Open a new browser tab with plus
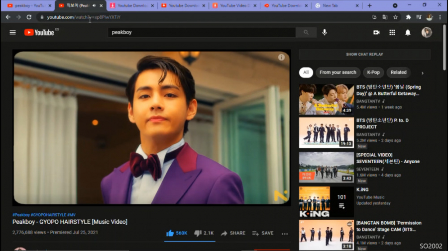The width and height of the screenshot is (448, 251). click(369, 5)
